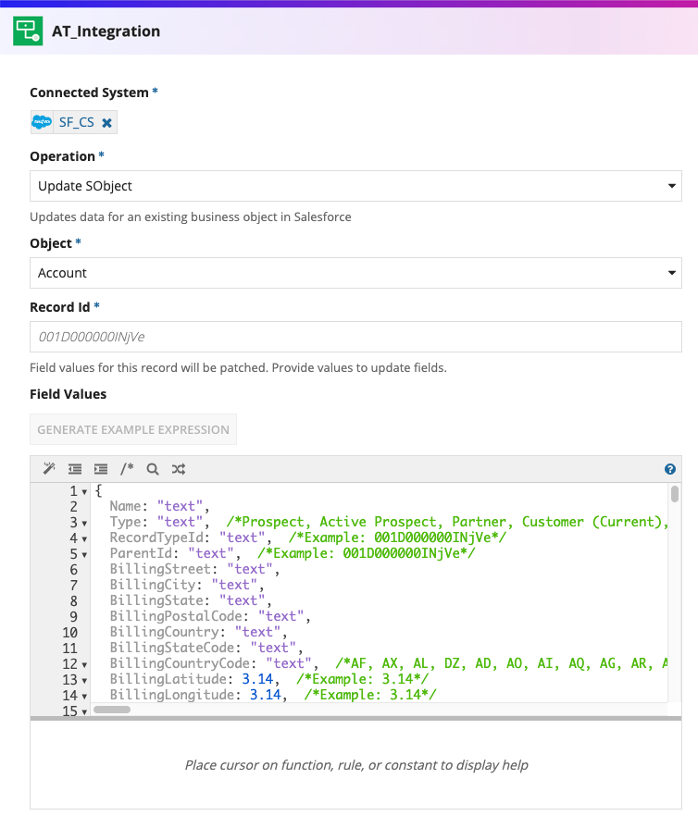Click the comment /* toolbar icon
Viewport: 698px width, 828px height.
(x=127, y=469)
